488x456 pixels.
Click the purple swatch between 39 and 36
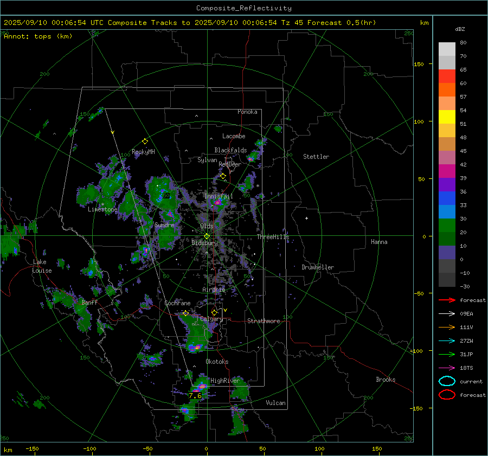tap(447, 184)
